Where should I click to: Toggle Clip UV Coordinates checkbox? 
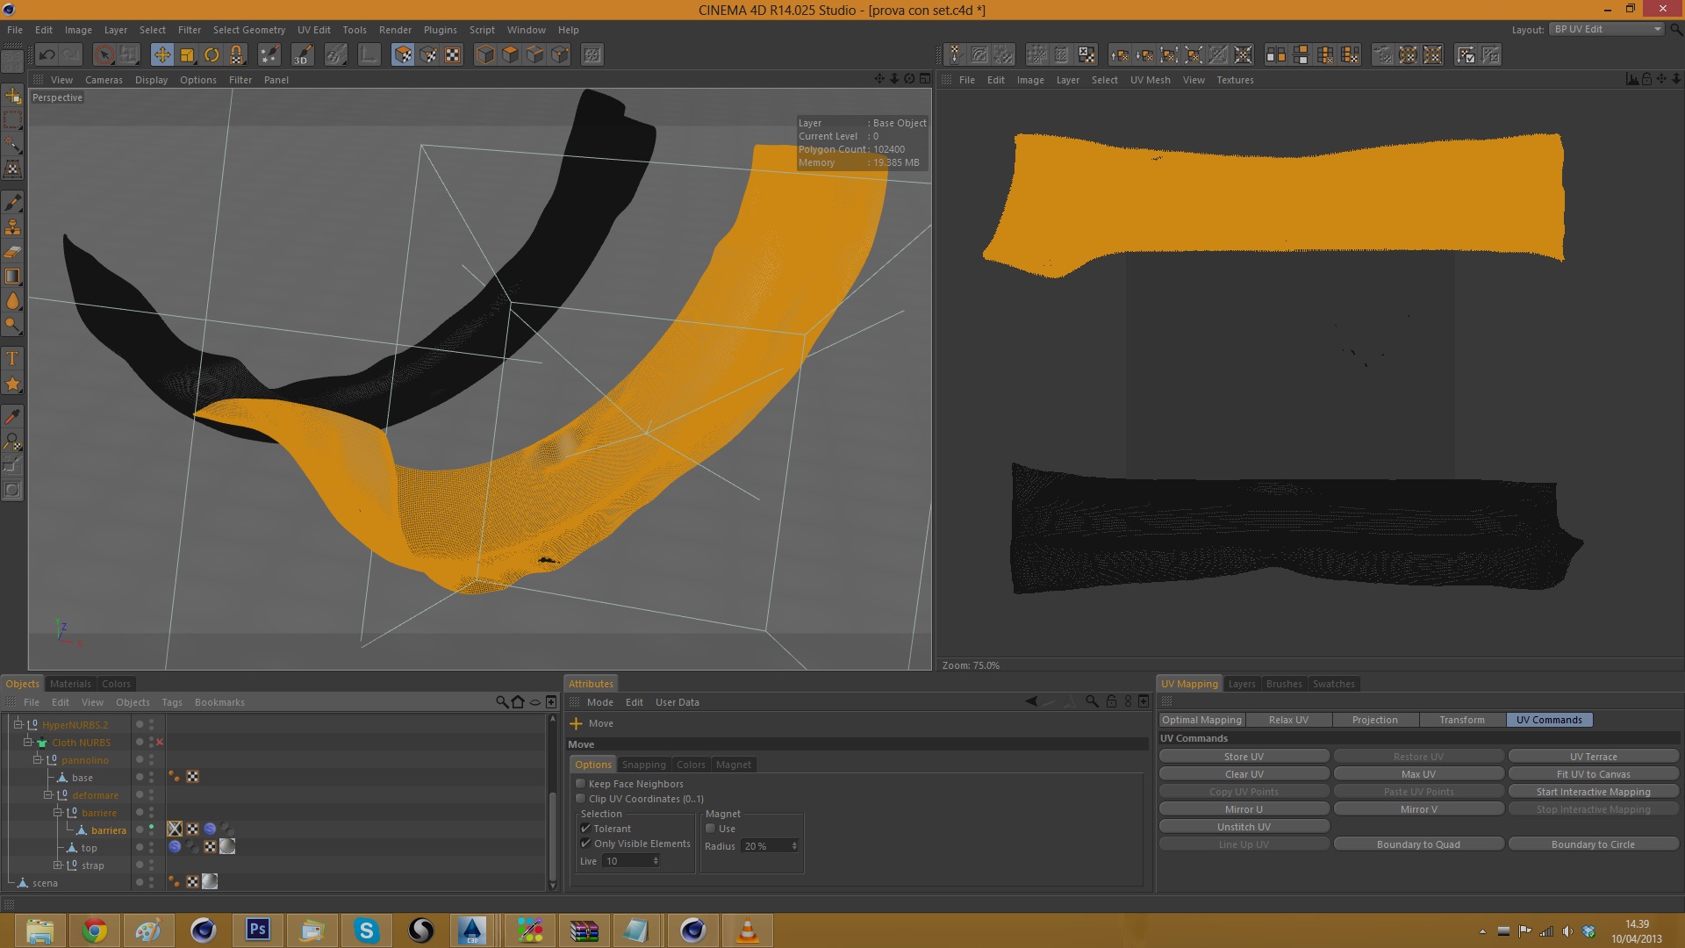(581, 799)
